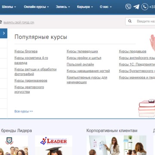Open the Курсы 1С: Предприятие link
The height and width of the screenshot is (155, 155).
tap(137, 65)
